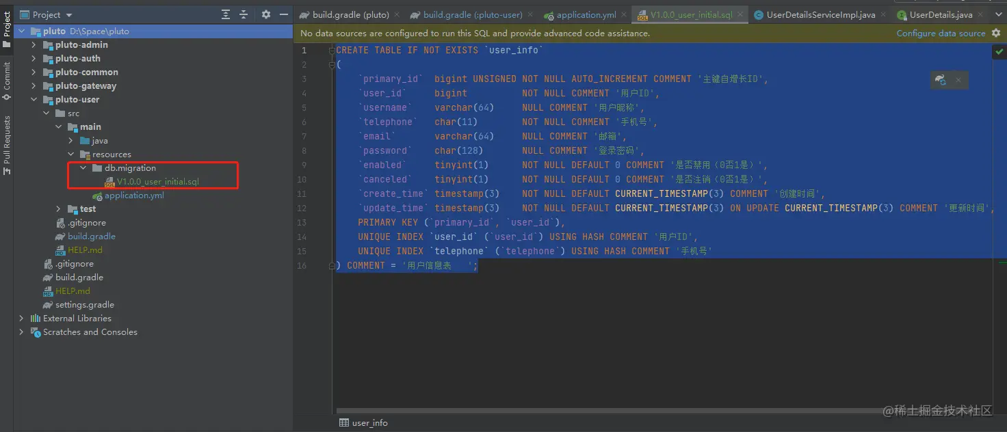1007x432 pixels.
Task: Select build.gradle inside pluto-user module
Action: point(91,236)
